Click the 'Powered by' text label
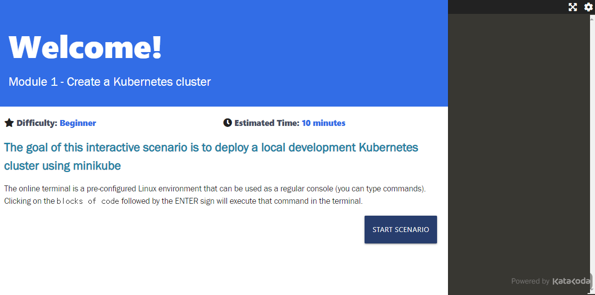Image resolution: width=595 pixels, height=295 pixels. [x=530, y=282]
